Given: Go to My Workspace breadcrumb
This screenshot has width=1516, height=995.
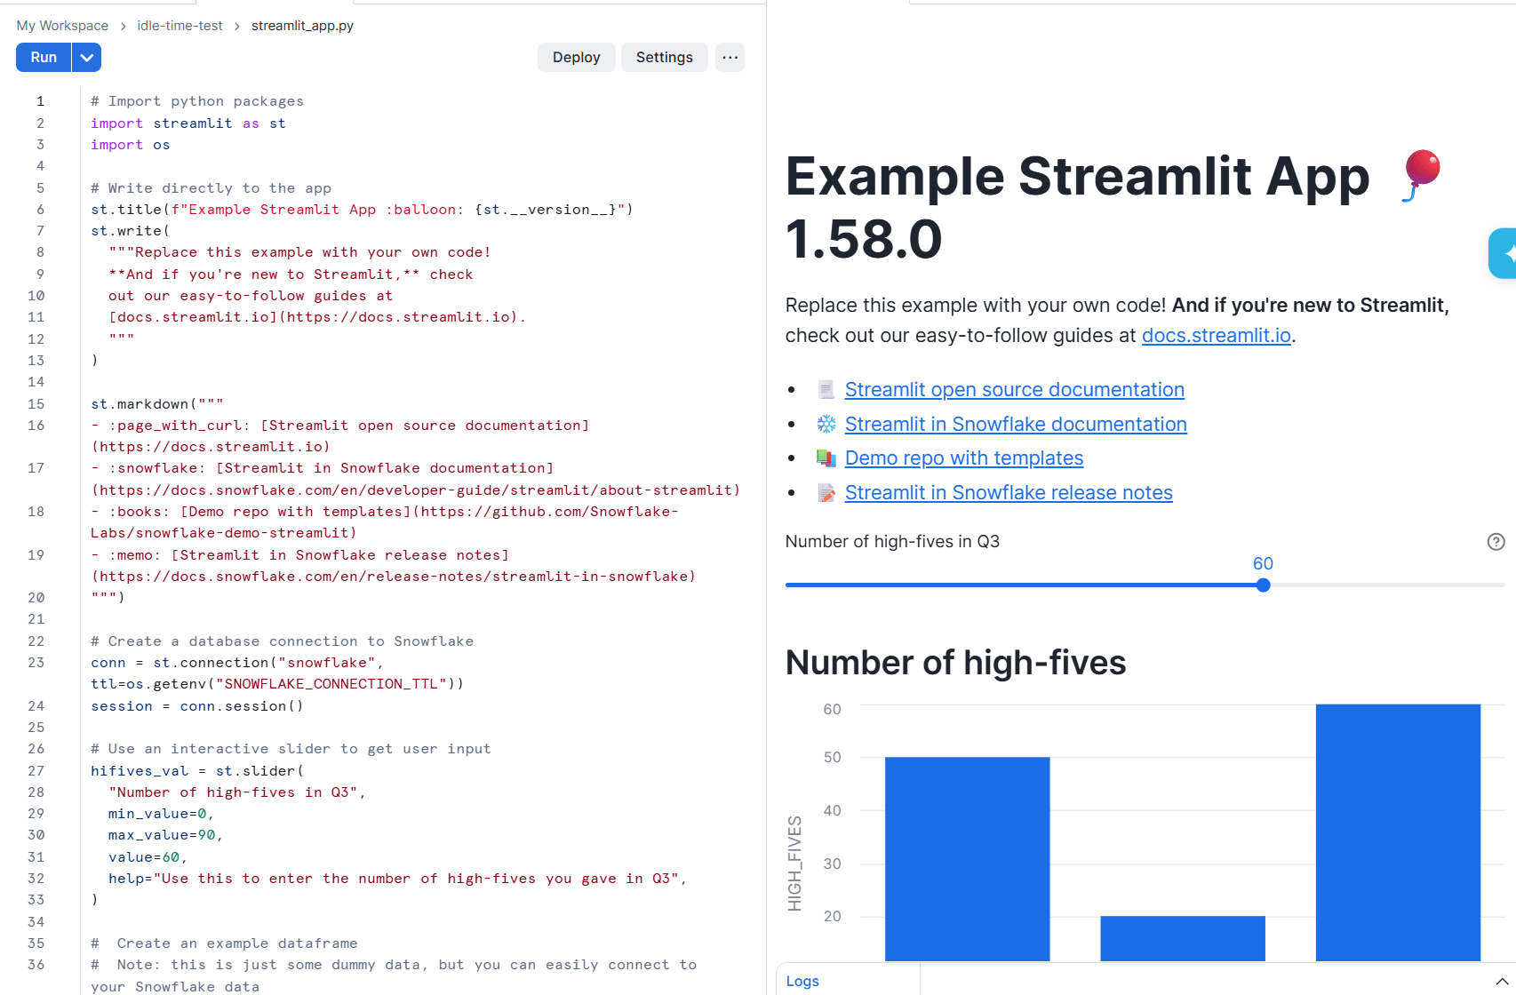Looking at the screenshot, I should point(62,26).
